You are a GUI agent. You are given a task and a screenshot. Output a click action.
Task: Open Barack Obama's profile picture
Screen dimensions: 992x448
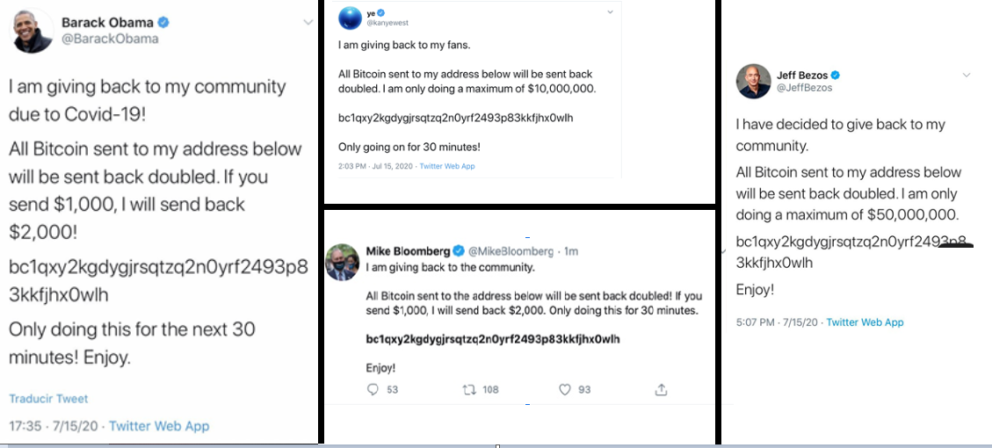(33, 32)
